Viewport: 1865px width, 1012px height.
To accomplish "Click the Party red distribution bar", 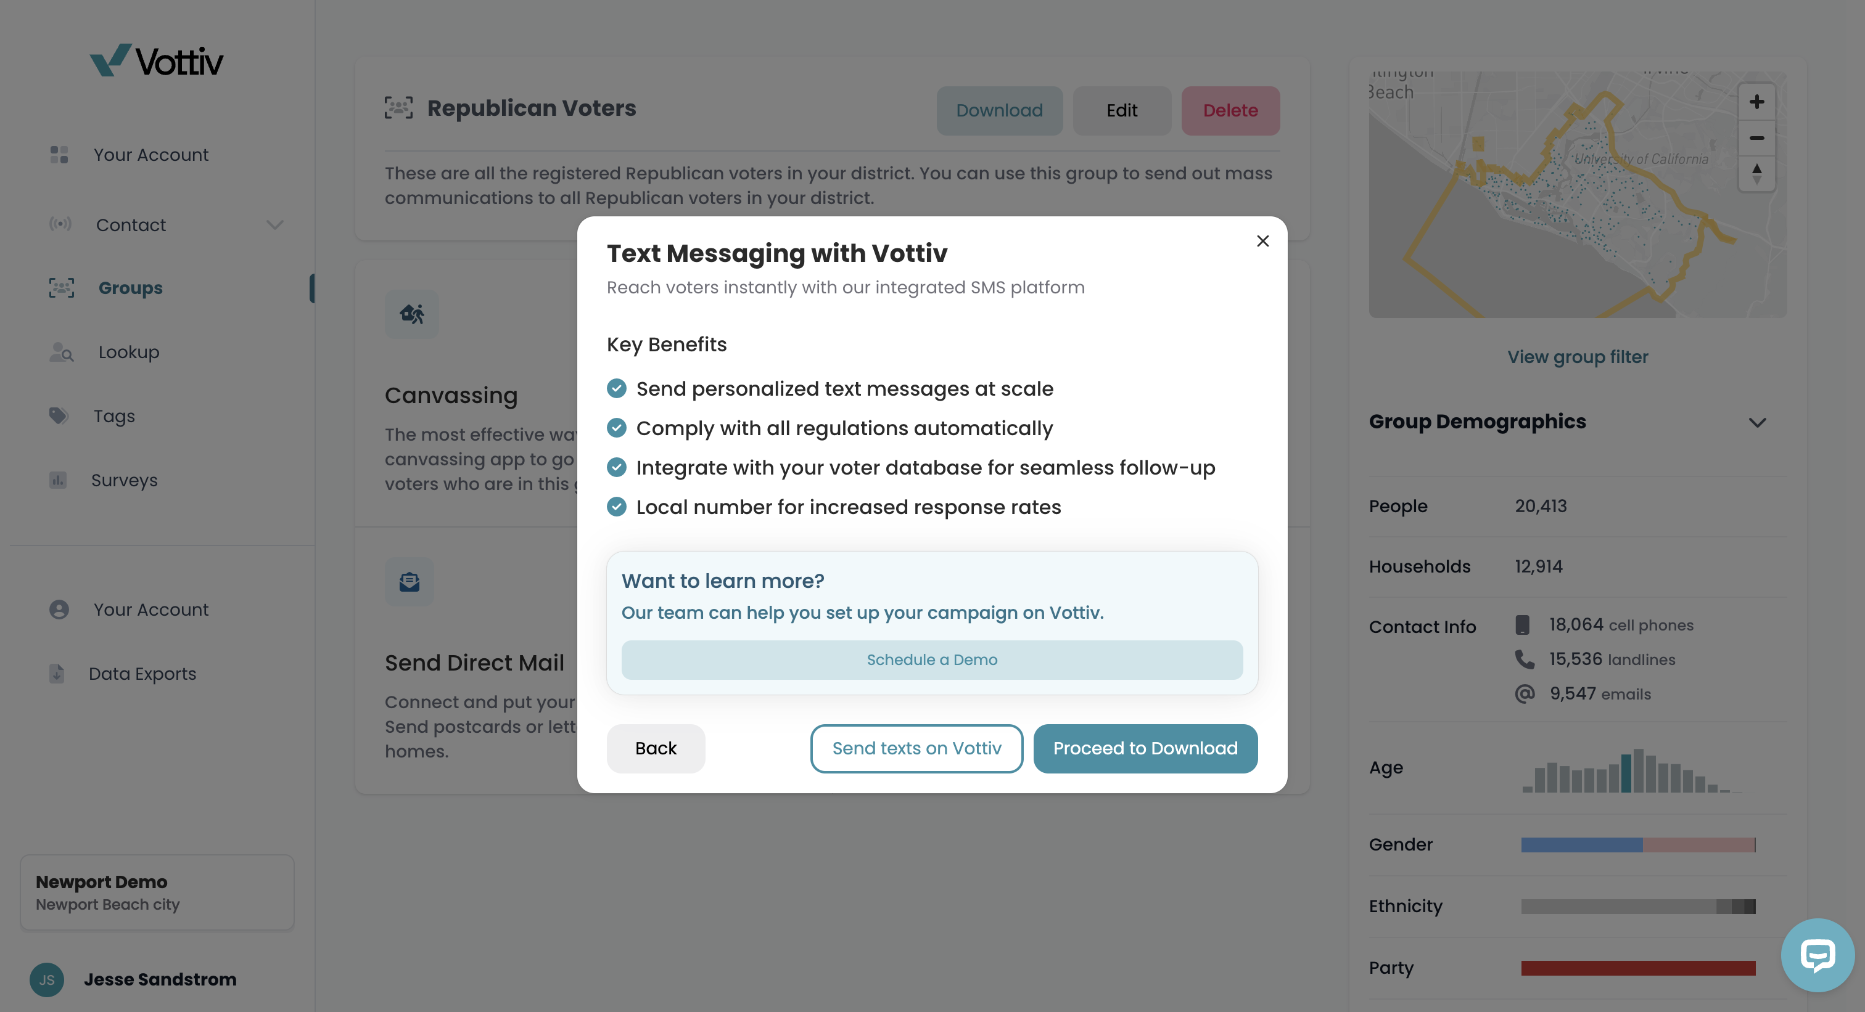I will tap(1637, 968).
